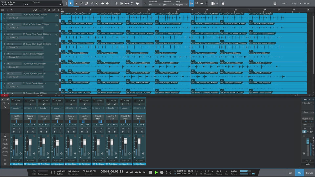Show automation with the curve icon
315x177 pixels.
(x=35, y=10)
